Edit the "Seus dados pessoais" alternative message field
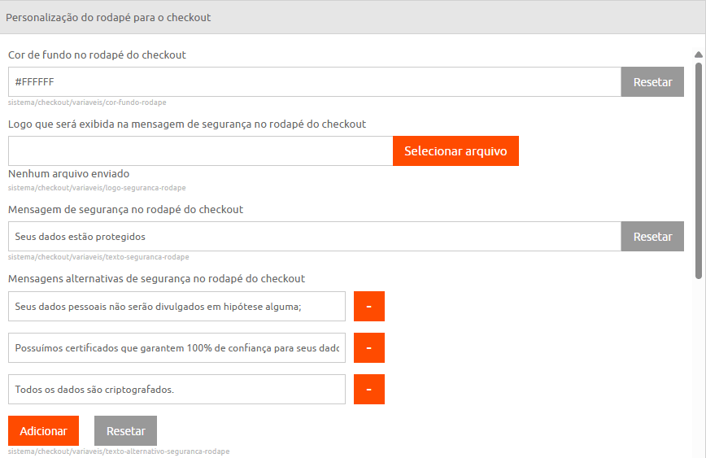Viewport: 706px width, 458px height. click(176, 307)
